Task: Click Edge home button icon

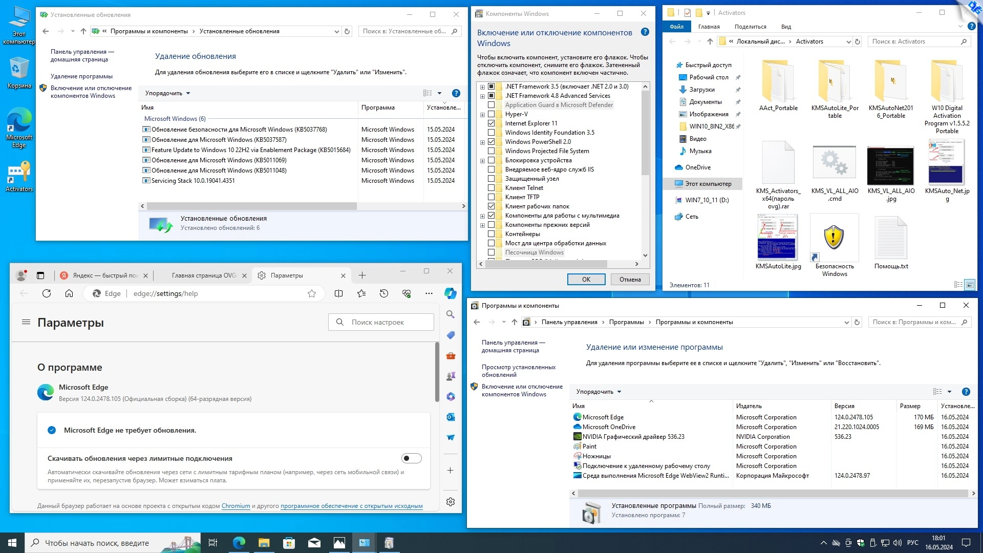Action: click(x=69, y=293)
